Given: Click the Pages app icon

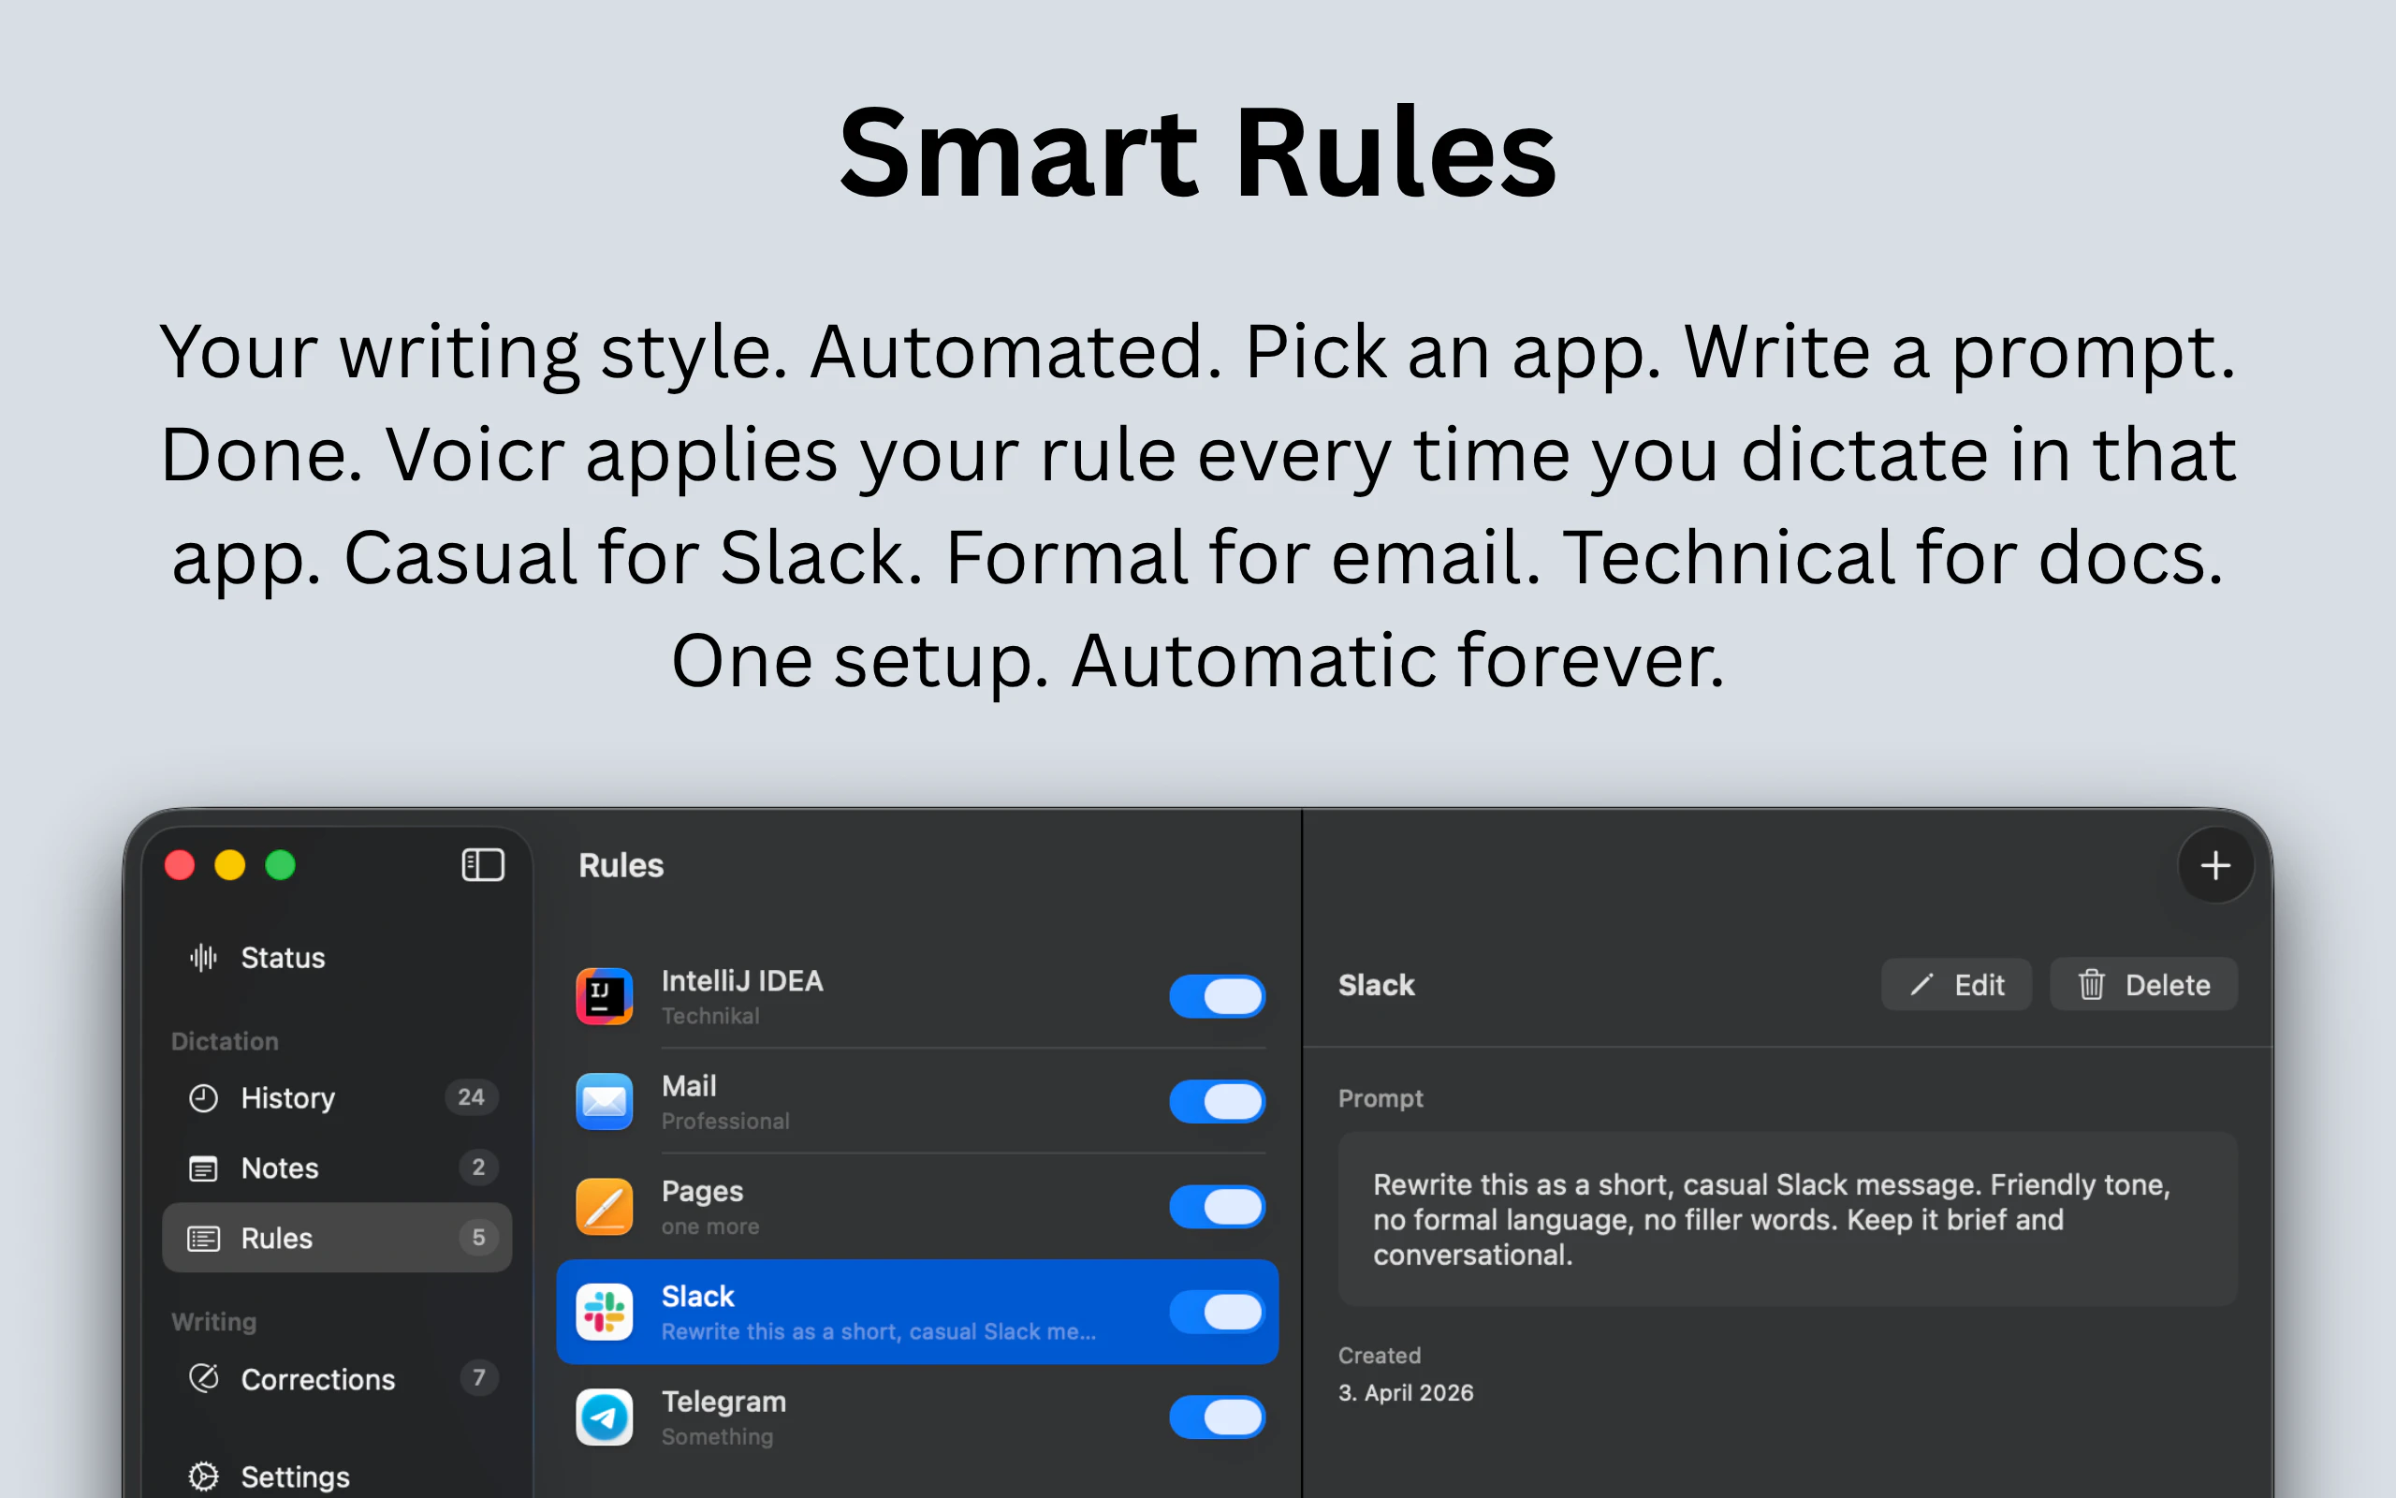Looking at the screenshot, I should 604,1206.
